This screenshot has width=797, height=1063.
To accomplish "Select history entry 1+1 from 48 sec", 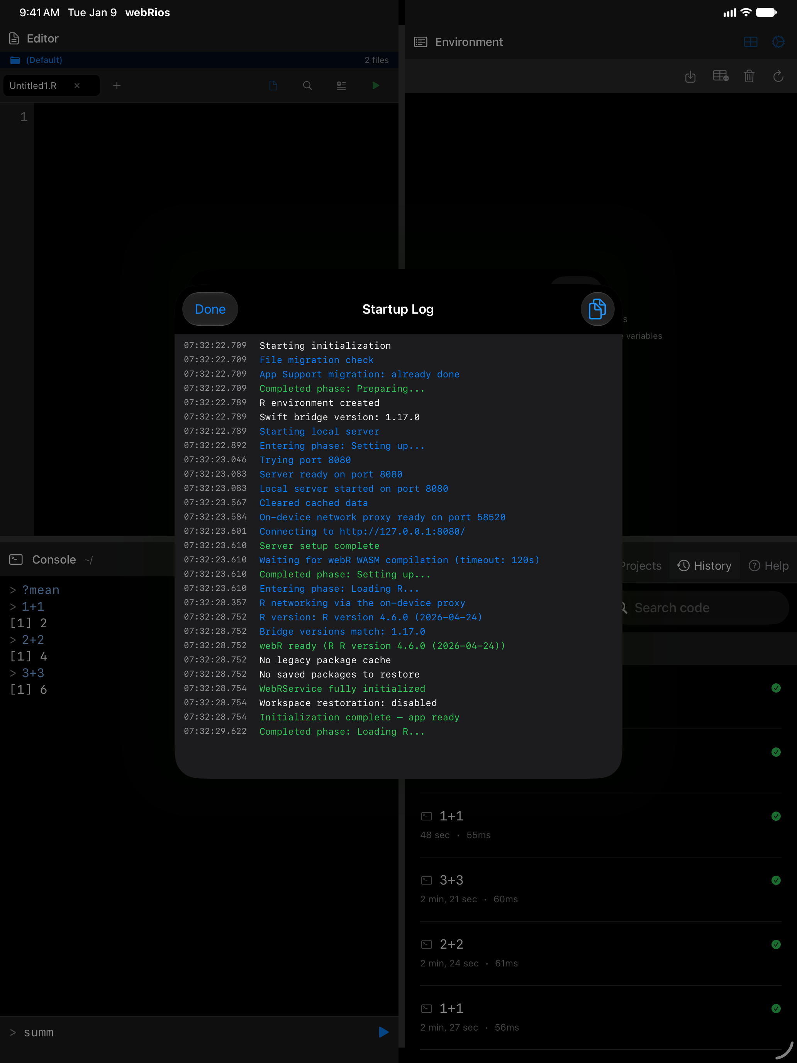I will click(x=600, y=825).
